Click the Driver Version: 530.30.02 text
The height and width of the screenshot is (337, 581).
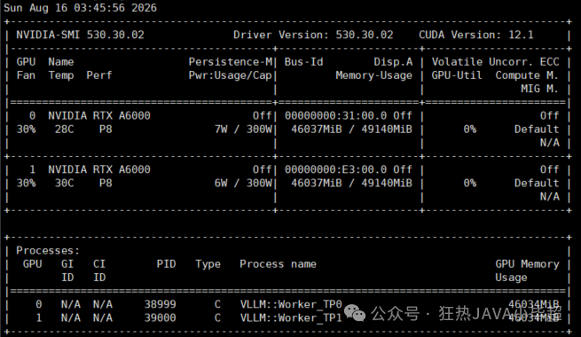[313, 35]
